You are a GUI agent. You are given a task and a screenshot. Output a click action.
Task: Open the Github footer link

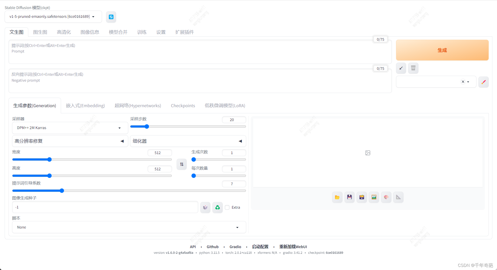pyautogui.click(x=213, y=247)
